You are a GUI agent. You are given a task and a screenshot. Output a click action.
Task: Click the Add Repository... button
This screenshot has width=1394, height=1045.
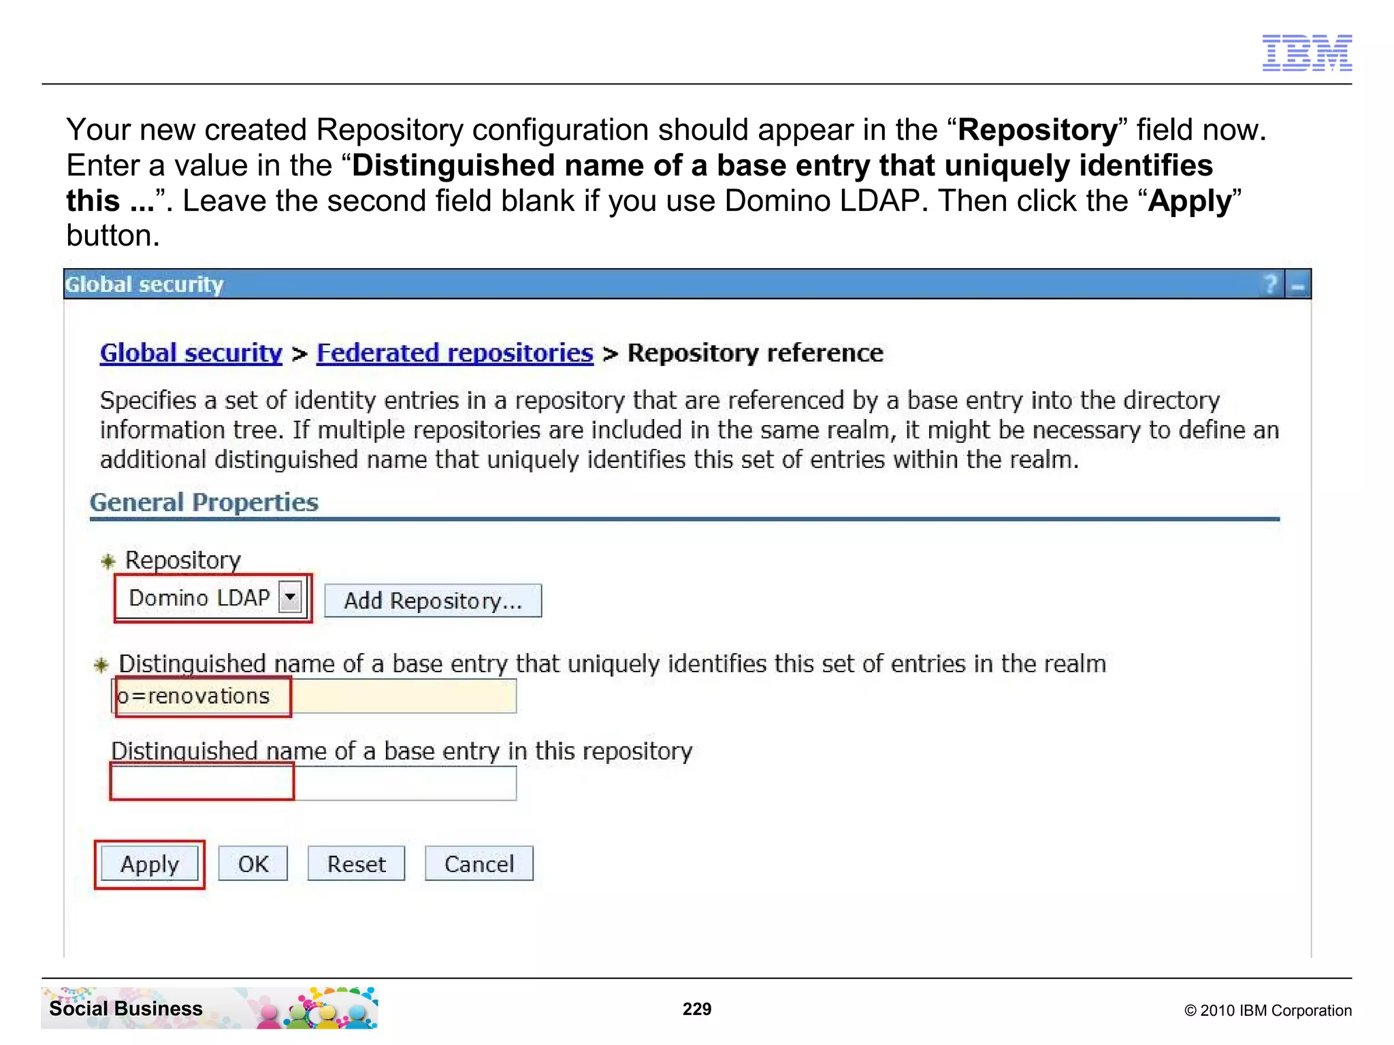[x=433, y=601]
